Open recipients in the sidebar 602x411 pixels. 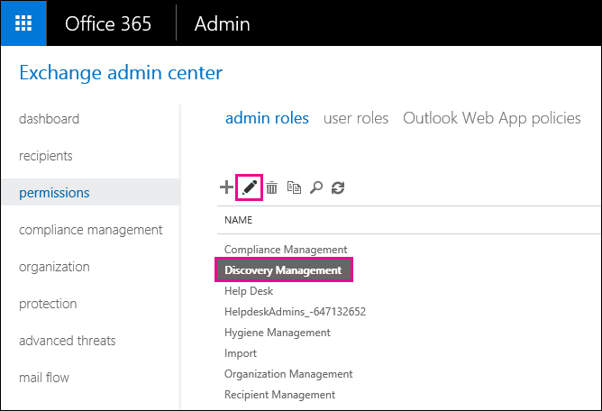pyautogui.click(x=46, y=156)
